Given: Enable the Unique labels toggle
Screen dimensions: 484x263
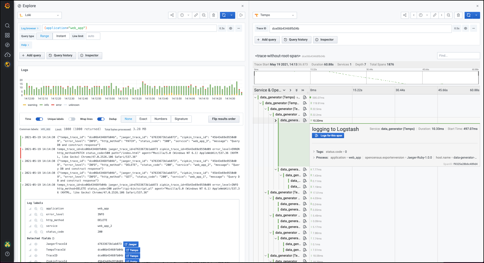Looking at the screenshot, I should (x=72, y=119).
